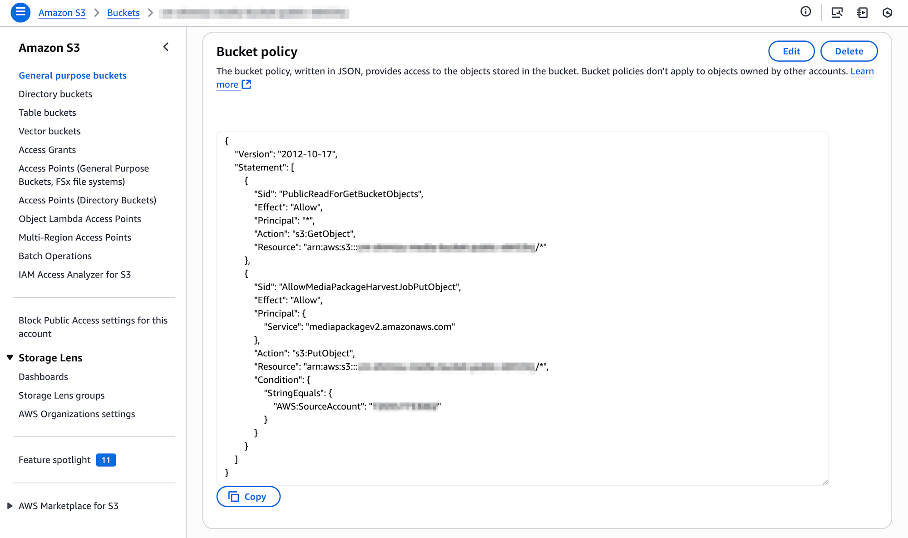Click the "Statement": [ line
This screenshot has height=538, width=908.
pyautogui.click(x=265, y=168)
